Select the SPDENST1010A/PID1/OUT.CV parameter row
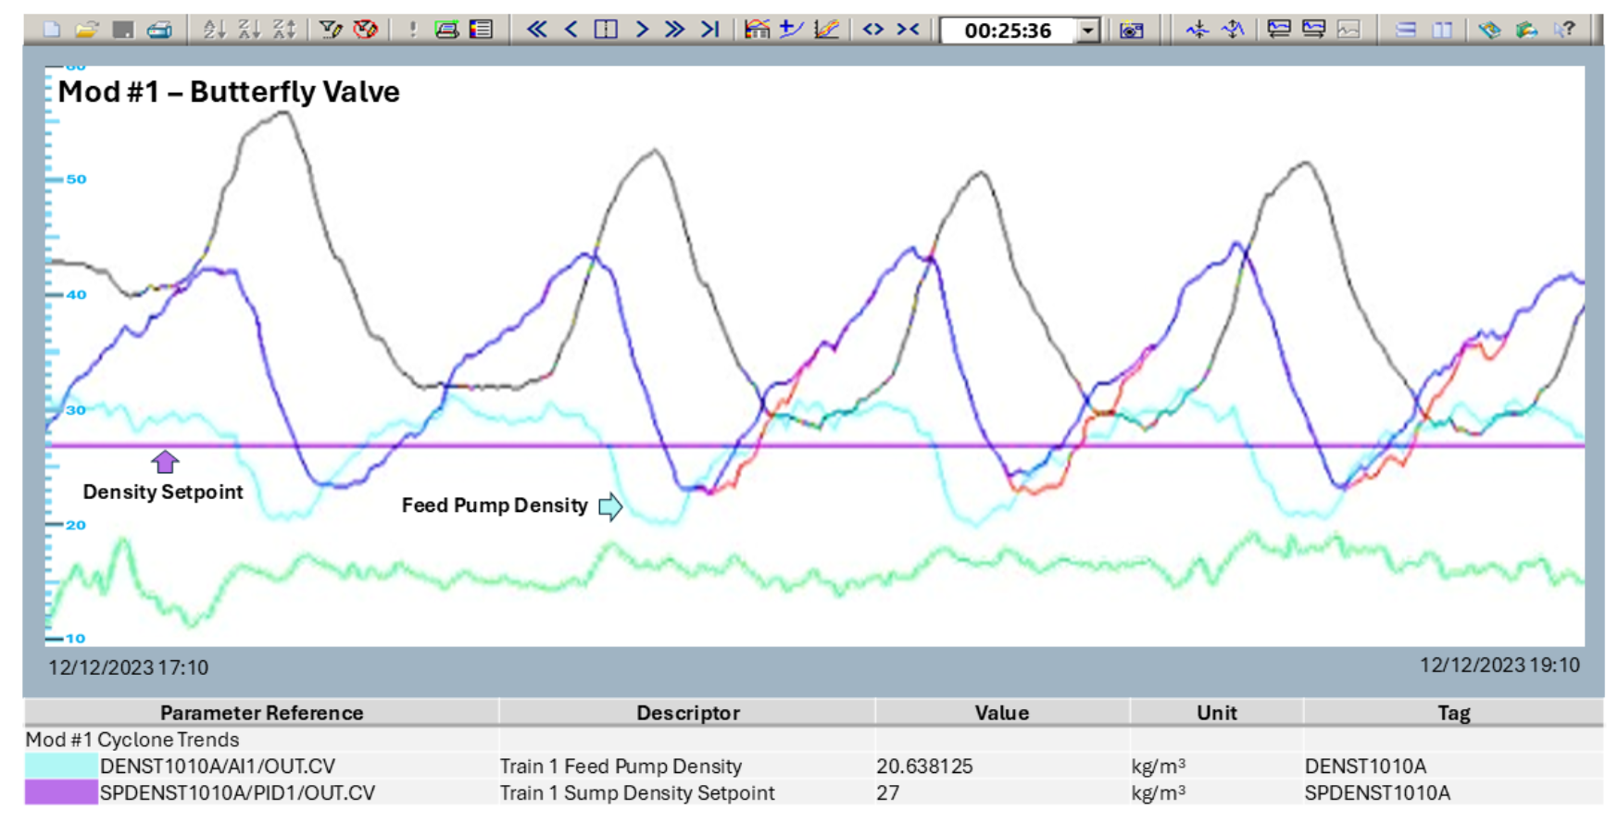 coord(237,793)
